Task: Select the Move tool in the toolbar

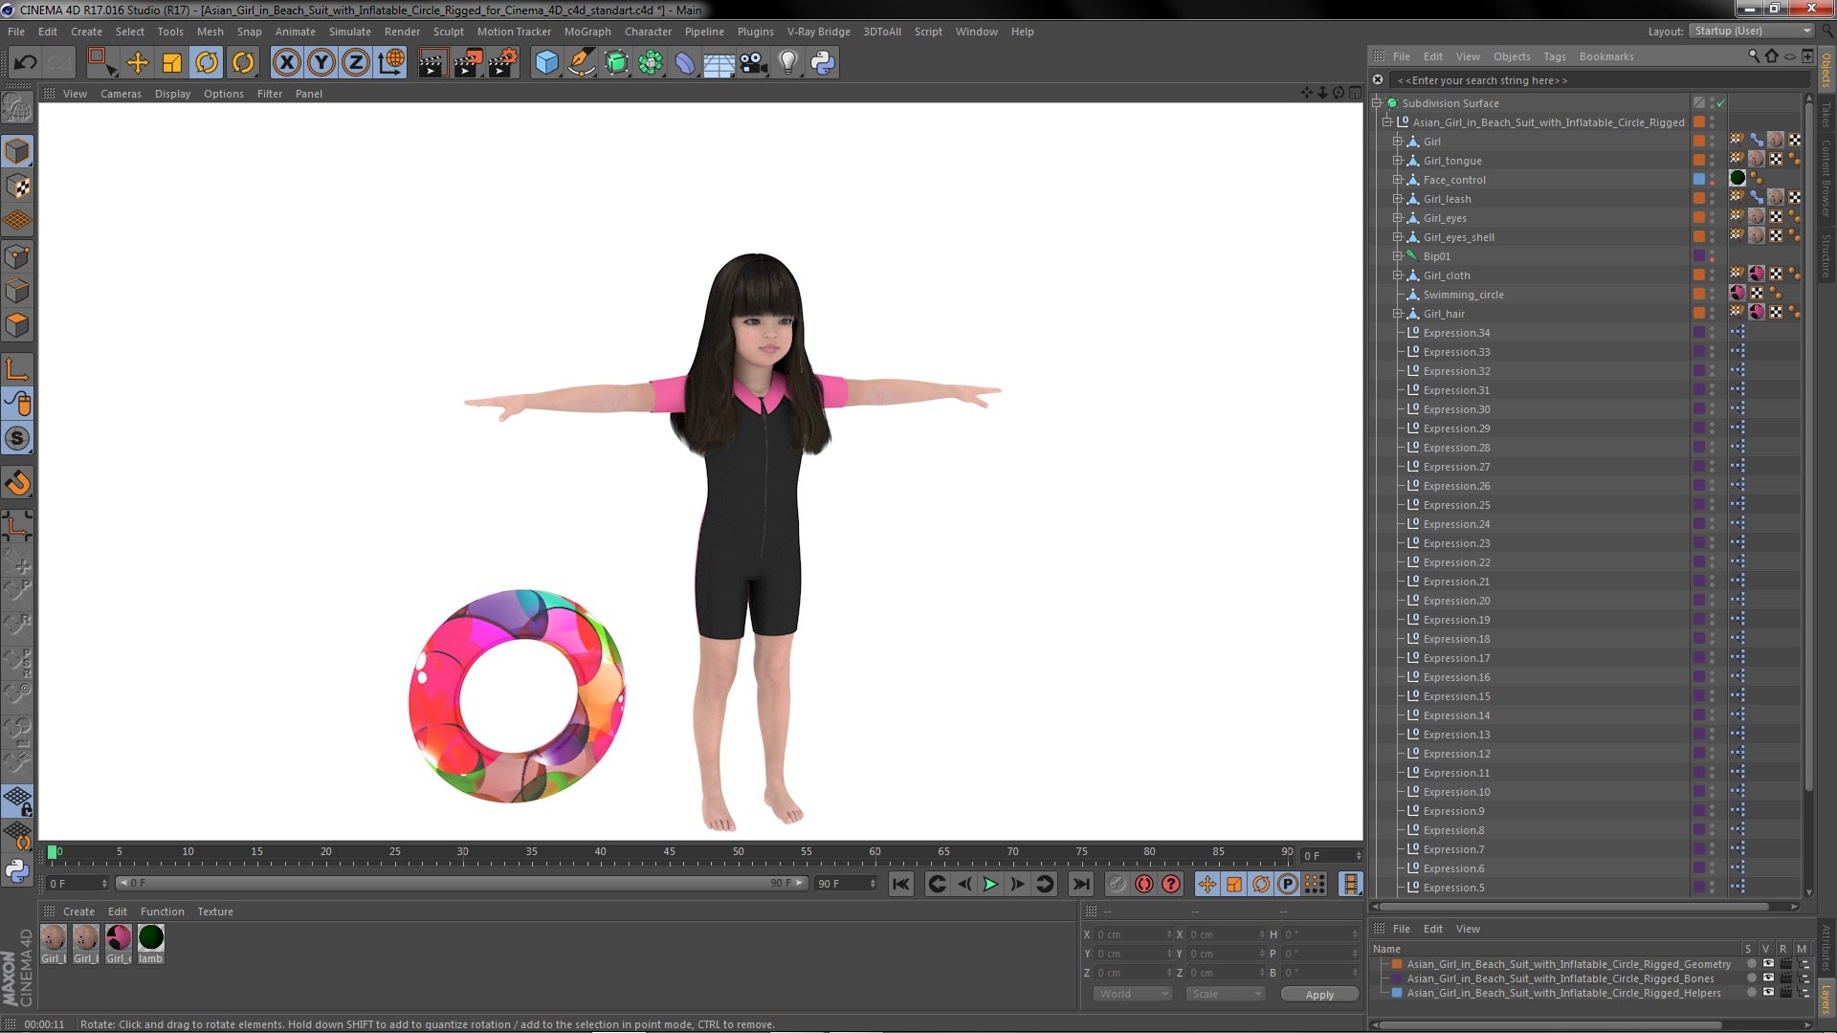Action: coord(138,63)
